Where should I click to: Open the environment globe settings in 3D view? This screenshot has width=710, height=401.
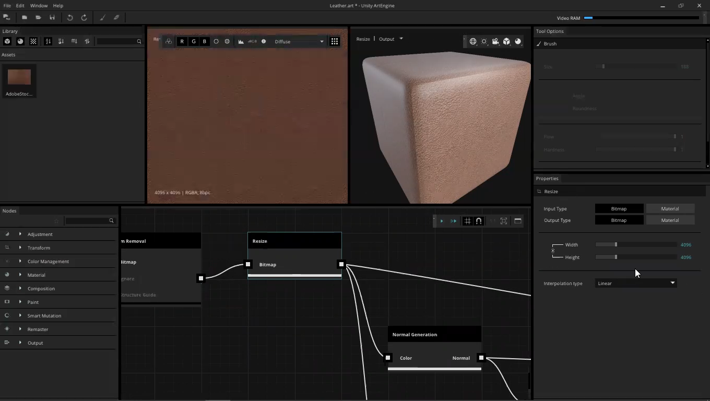coord(473,41)
